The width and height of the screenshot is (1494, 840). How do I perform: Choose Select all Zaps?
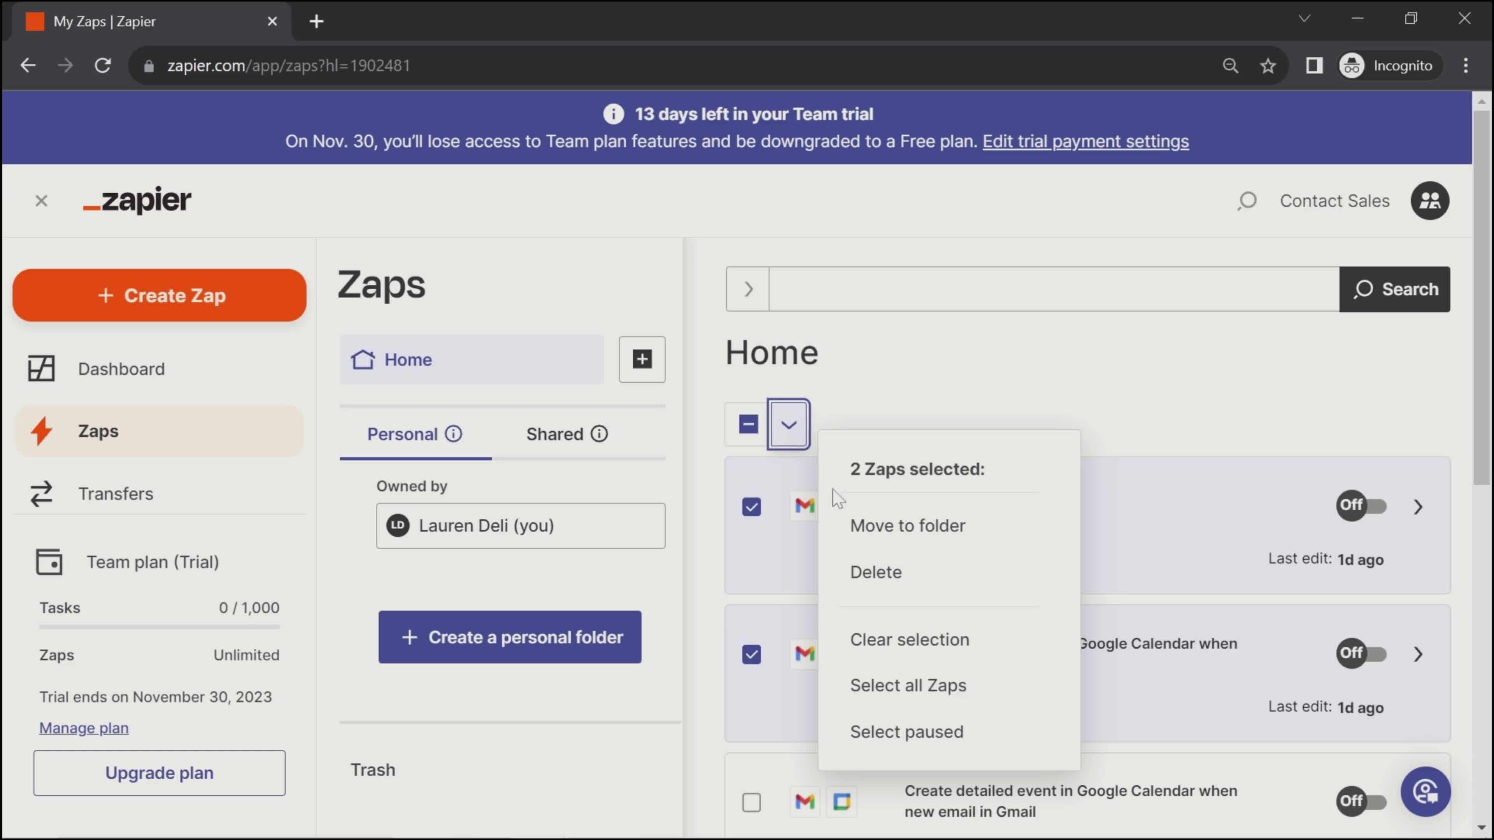[908, 686]
